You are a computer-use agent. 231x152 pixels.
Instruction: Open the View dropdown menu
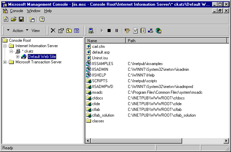33,31
